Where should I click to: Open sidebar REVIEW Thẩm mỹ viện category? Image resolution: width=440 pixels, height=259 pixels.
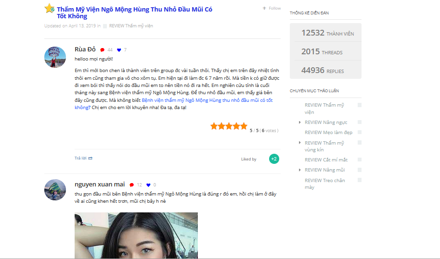click(324, 109)
